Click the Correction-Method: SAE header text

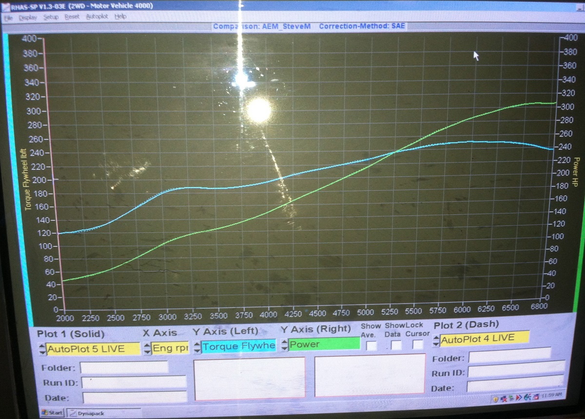point(362,26)
